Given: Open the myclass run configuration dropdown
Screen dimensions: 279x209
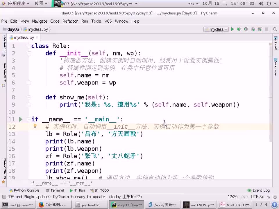Looking at the screenshot, I should (x=216, y=29).
